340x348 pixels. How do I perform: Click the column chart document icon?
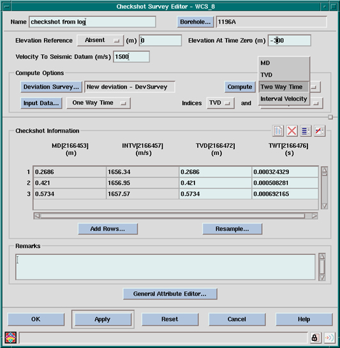278,131
